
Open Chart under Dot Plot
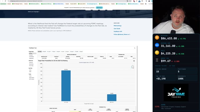click(x=30, y=70)
